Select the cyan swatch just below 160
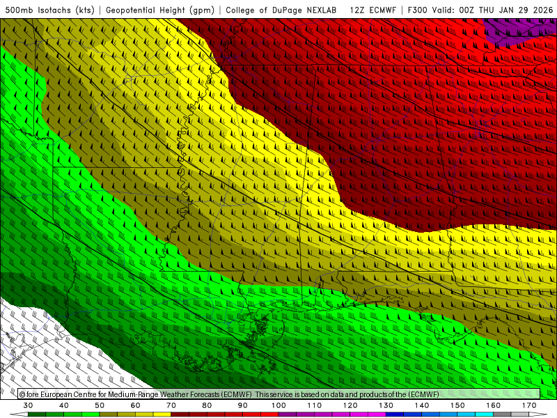Screen dimensions: 557x418 484,415
